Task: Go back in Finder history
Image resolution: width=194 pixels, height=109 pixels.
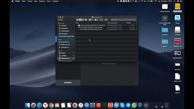Action: (x=59, y=20)
